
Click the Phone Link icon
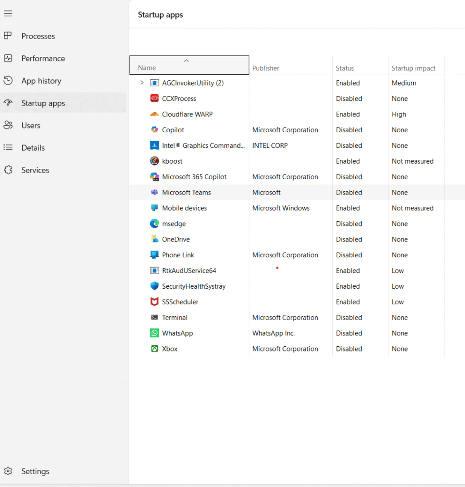coord(155,255)
